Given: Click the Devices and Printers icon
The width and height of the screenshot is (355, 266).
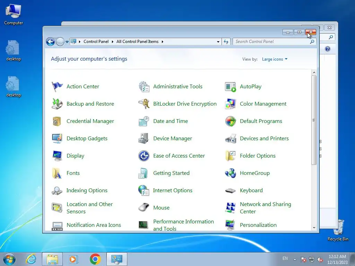Looking at the screenshot, I should 231,139.
